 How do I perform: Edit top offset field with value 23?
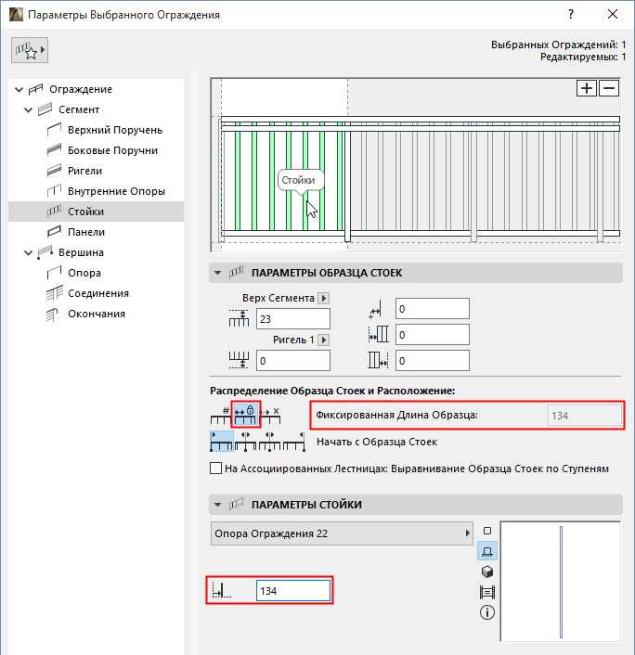[x=293, y=319]
